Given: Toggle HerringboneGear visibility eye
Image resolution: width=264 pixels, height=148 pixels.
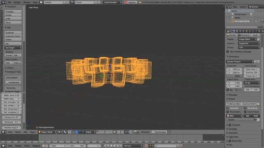Looking at the screenshot, I should click(256, 21).
